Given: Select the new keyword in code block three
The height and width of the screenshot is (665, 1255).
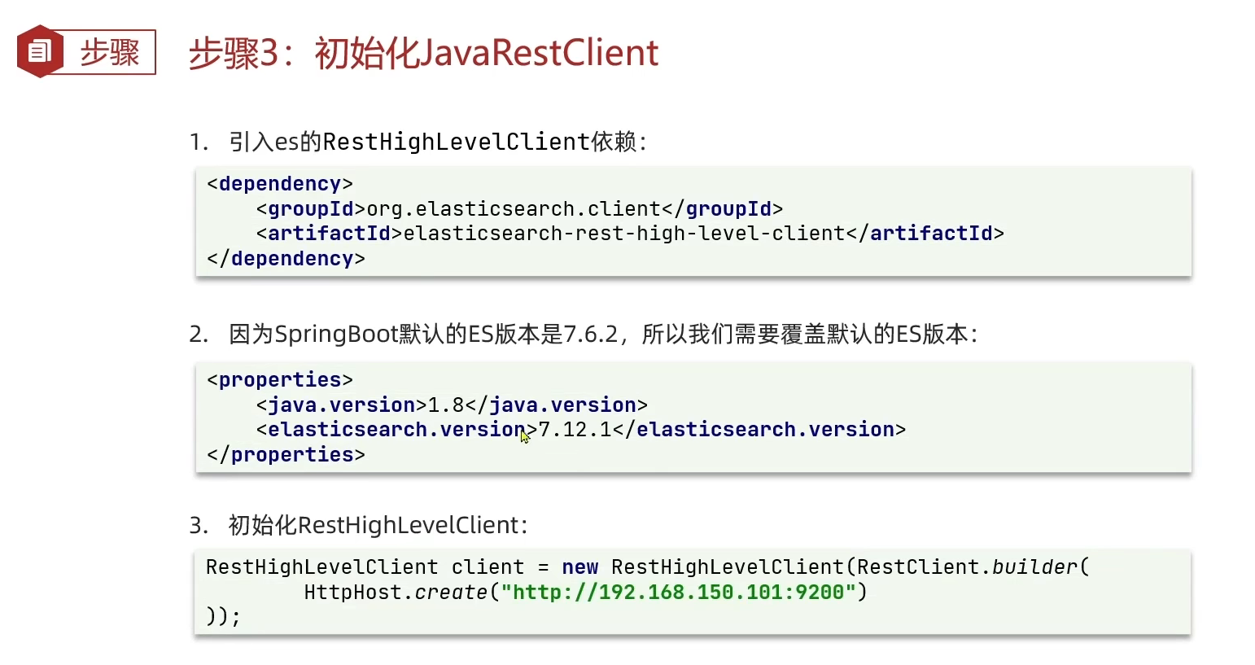Looking at the screenshot, I should pos(579,567).
